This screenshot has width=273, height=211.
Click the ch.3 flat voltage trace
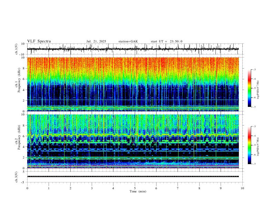133,177
